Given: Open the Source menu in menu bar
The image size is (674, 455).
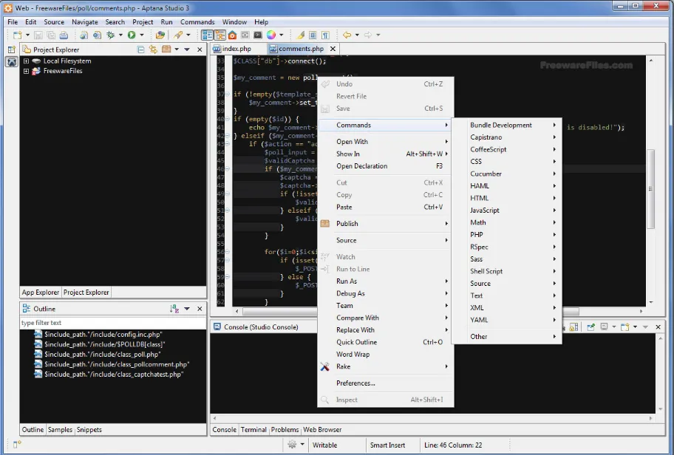Looking at the screenshot, I should 54,22.
